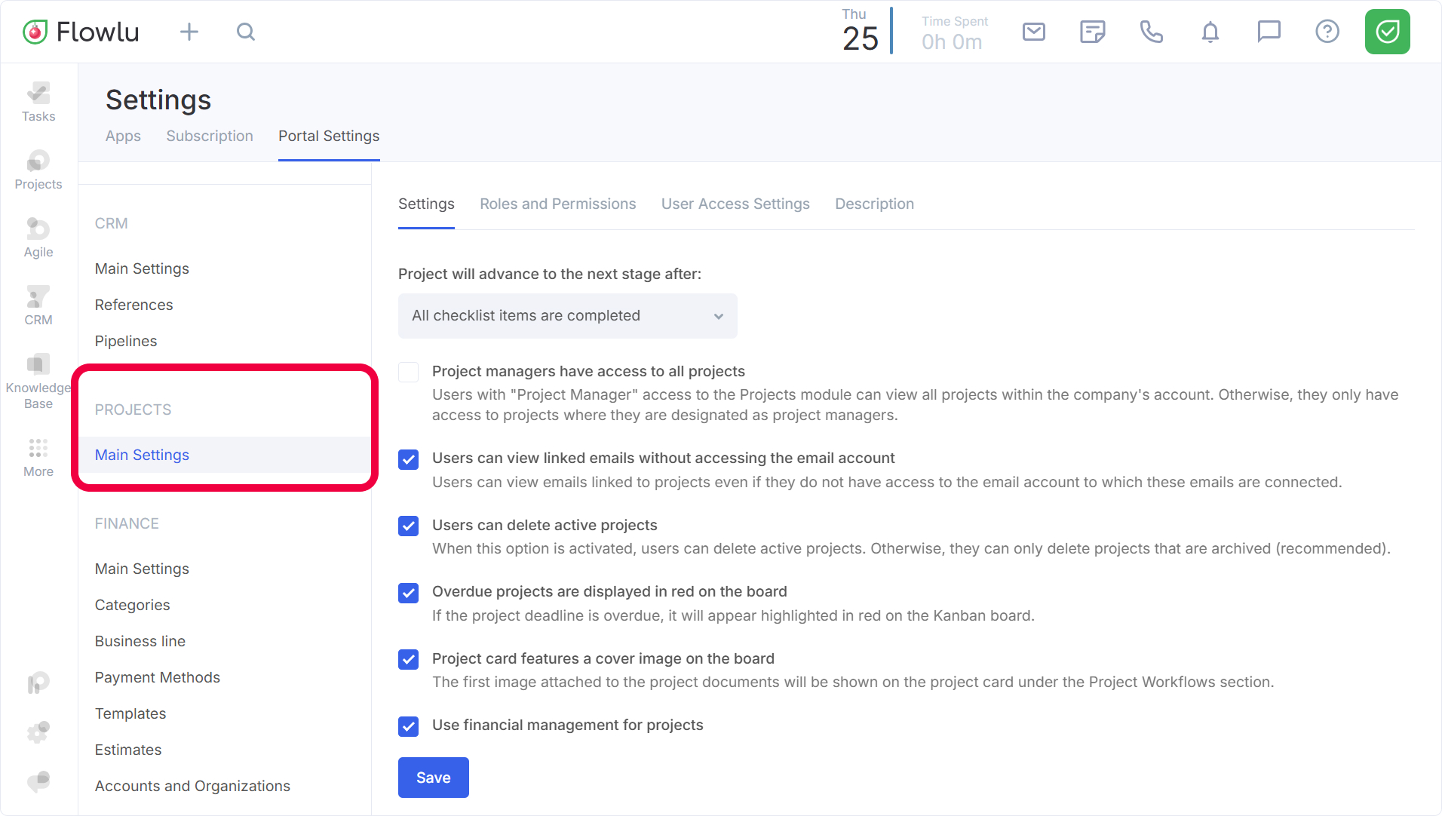This screenshot has height=816, width=1442.
Task: Go to Finance Payment Methods
Action: click(x=158, y=678)
